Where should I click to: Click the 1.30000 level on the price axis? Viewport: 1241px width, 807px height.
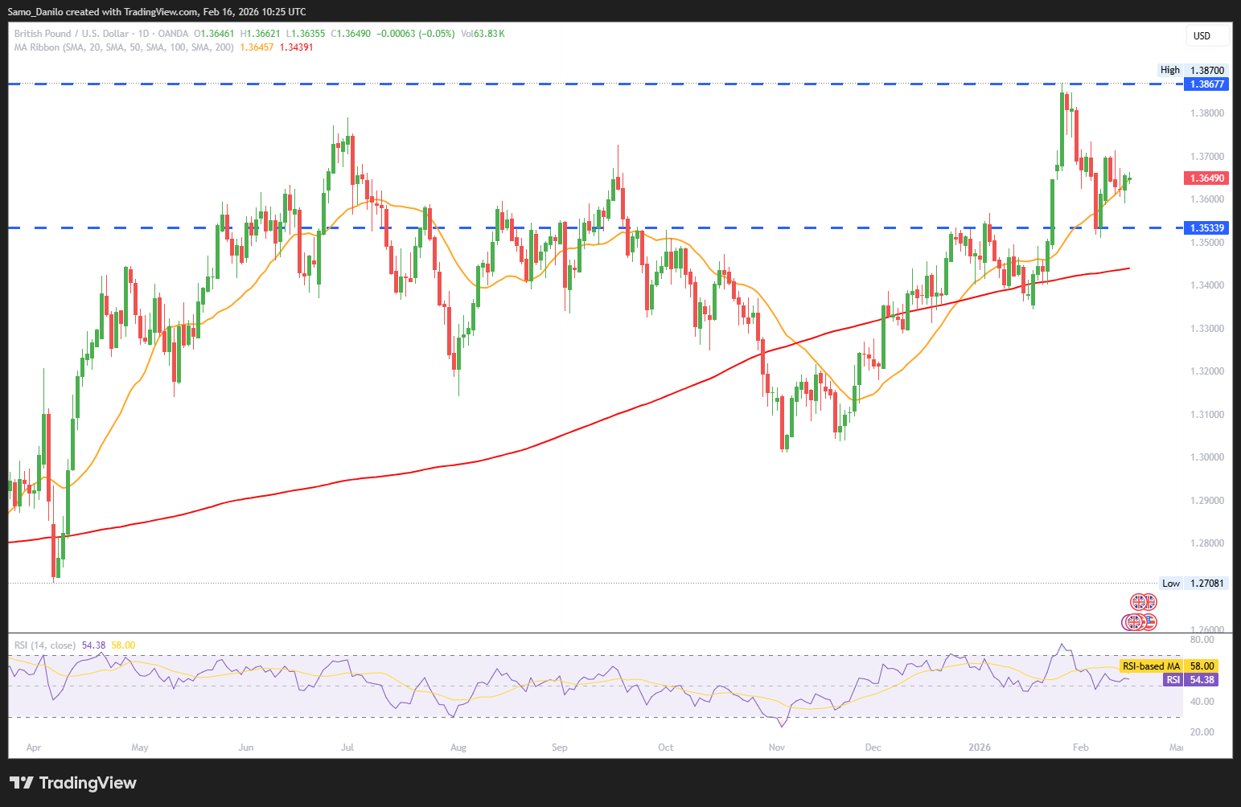(x=1206, y=457)
